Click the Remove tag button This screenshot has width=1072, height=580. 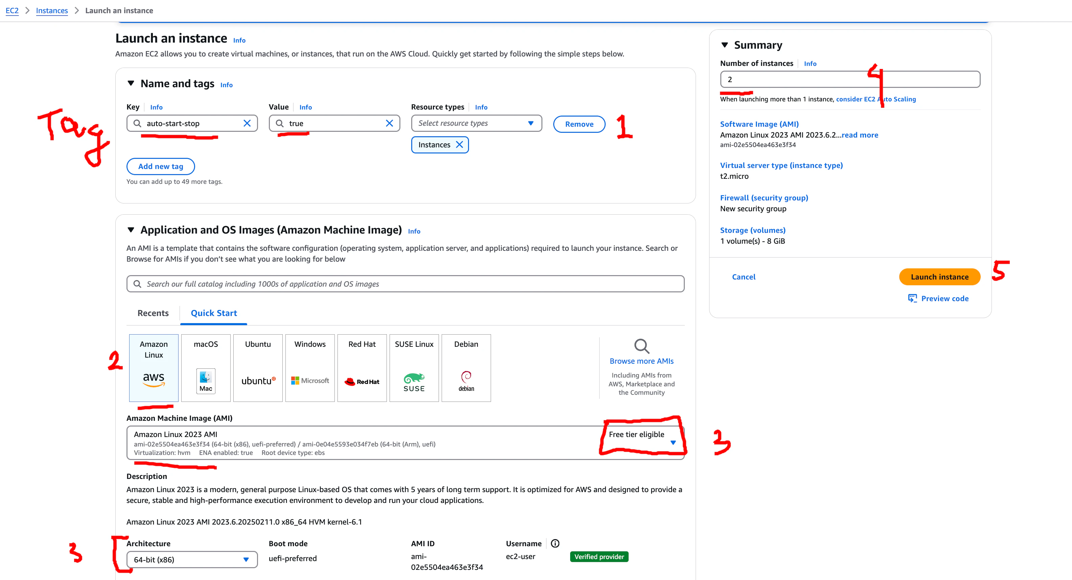tap(579, 124)
